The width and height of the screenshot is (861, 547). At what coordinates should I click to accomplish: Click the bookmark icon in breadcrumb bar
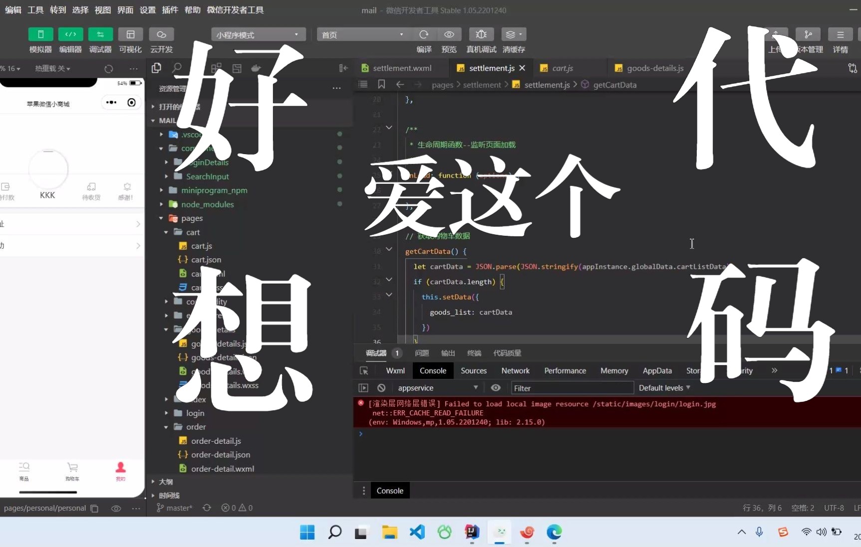click(x=381, y=84)
